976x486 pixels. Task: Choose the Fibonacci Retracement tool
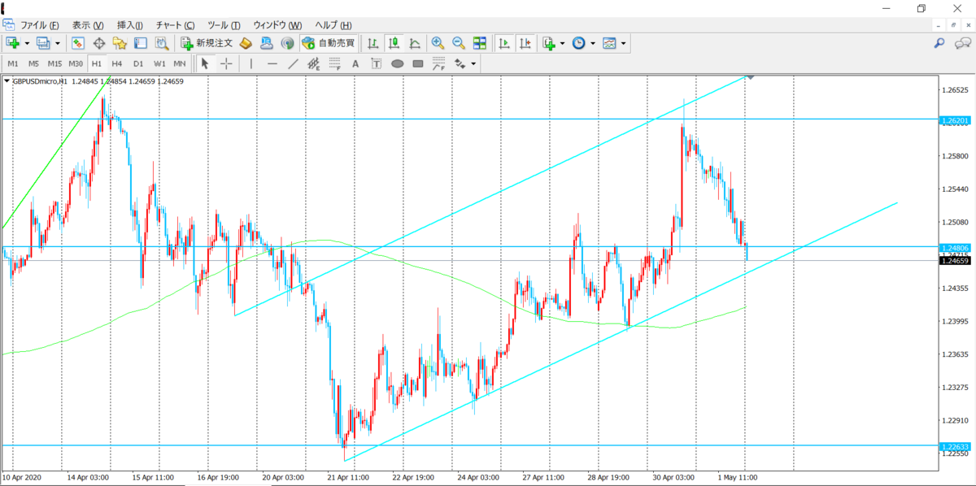click(335, 63)
